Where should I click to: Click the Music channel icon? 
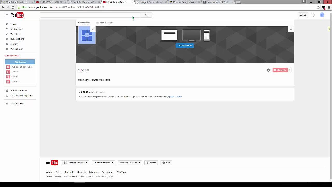pos(8,72)
